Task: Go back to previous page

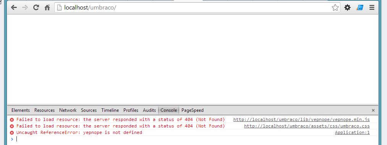Action: (14, 8)
